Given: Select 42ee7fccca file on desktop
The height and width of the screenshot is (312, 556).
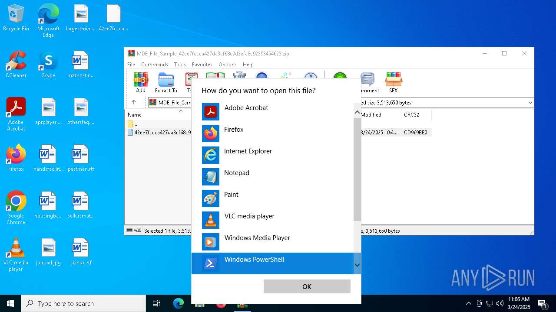Looking at the screenshot, I should tap(113, 18).
